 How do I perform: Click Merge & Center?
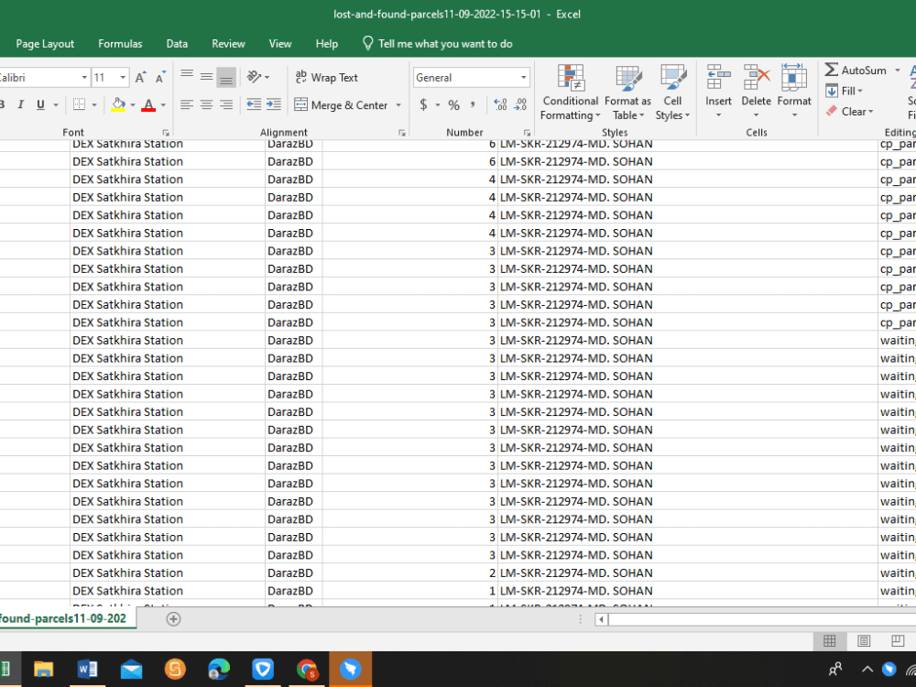point(341,105)
